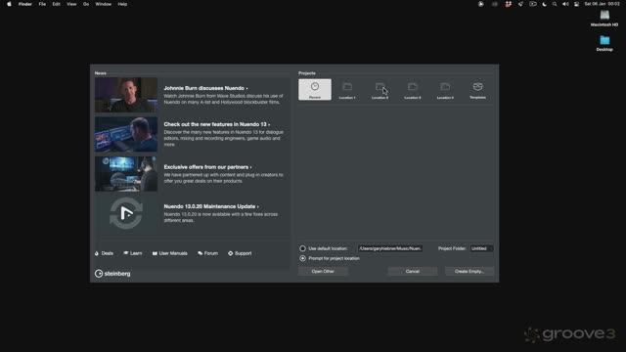The image size is (626, 352).
Task: Select the Prompt for project location option
Action: click(x=302, y=258)
